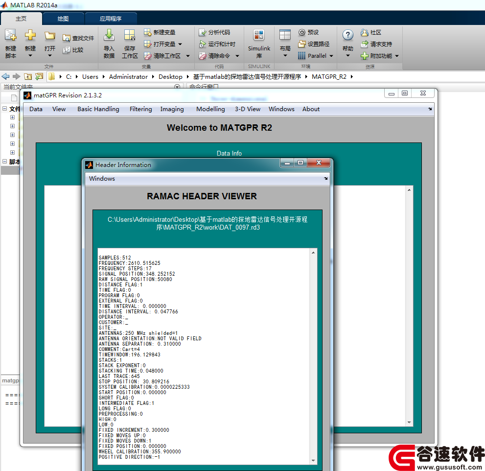Open Windows menu in Header Information
Image resolution: width=485 pixels, height=471 pixels.
(x=102, y=179)
